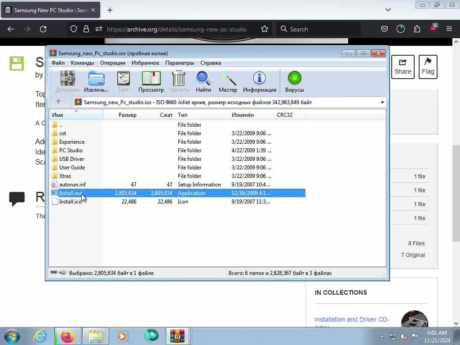This screenshot has width=460, height=345.
Task: Select the Install.ico file
Action: coord(70,202)
